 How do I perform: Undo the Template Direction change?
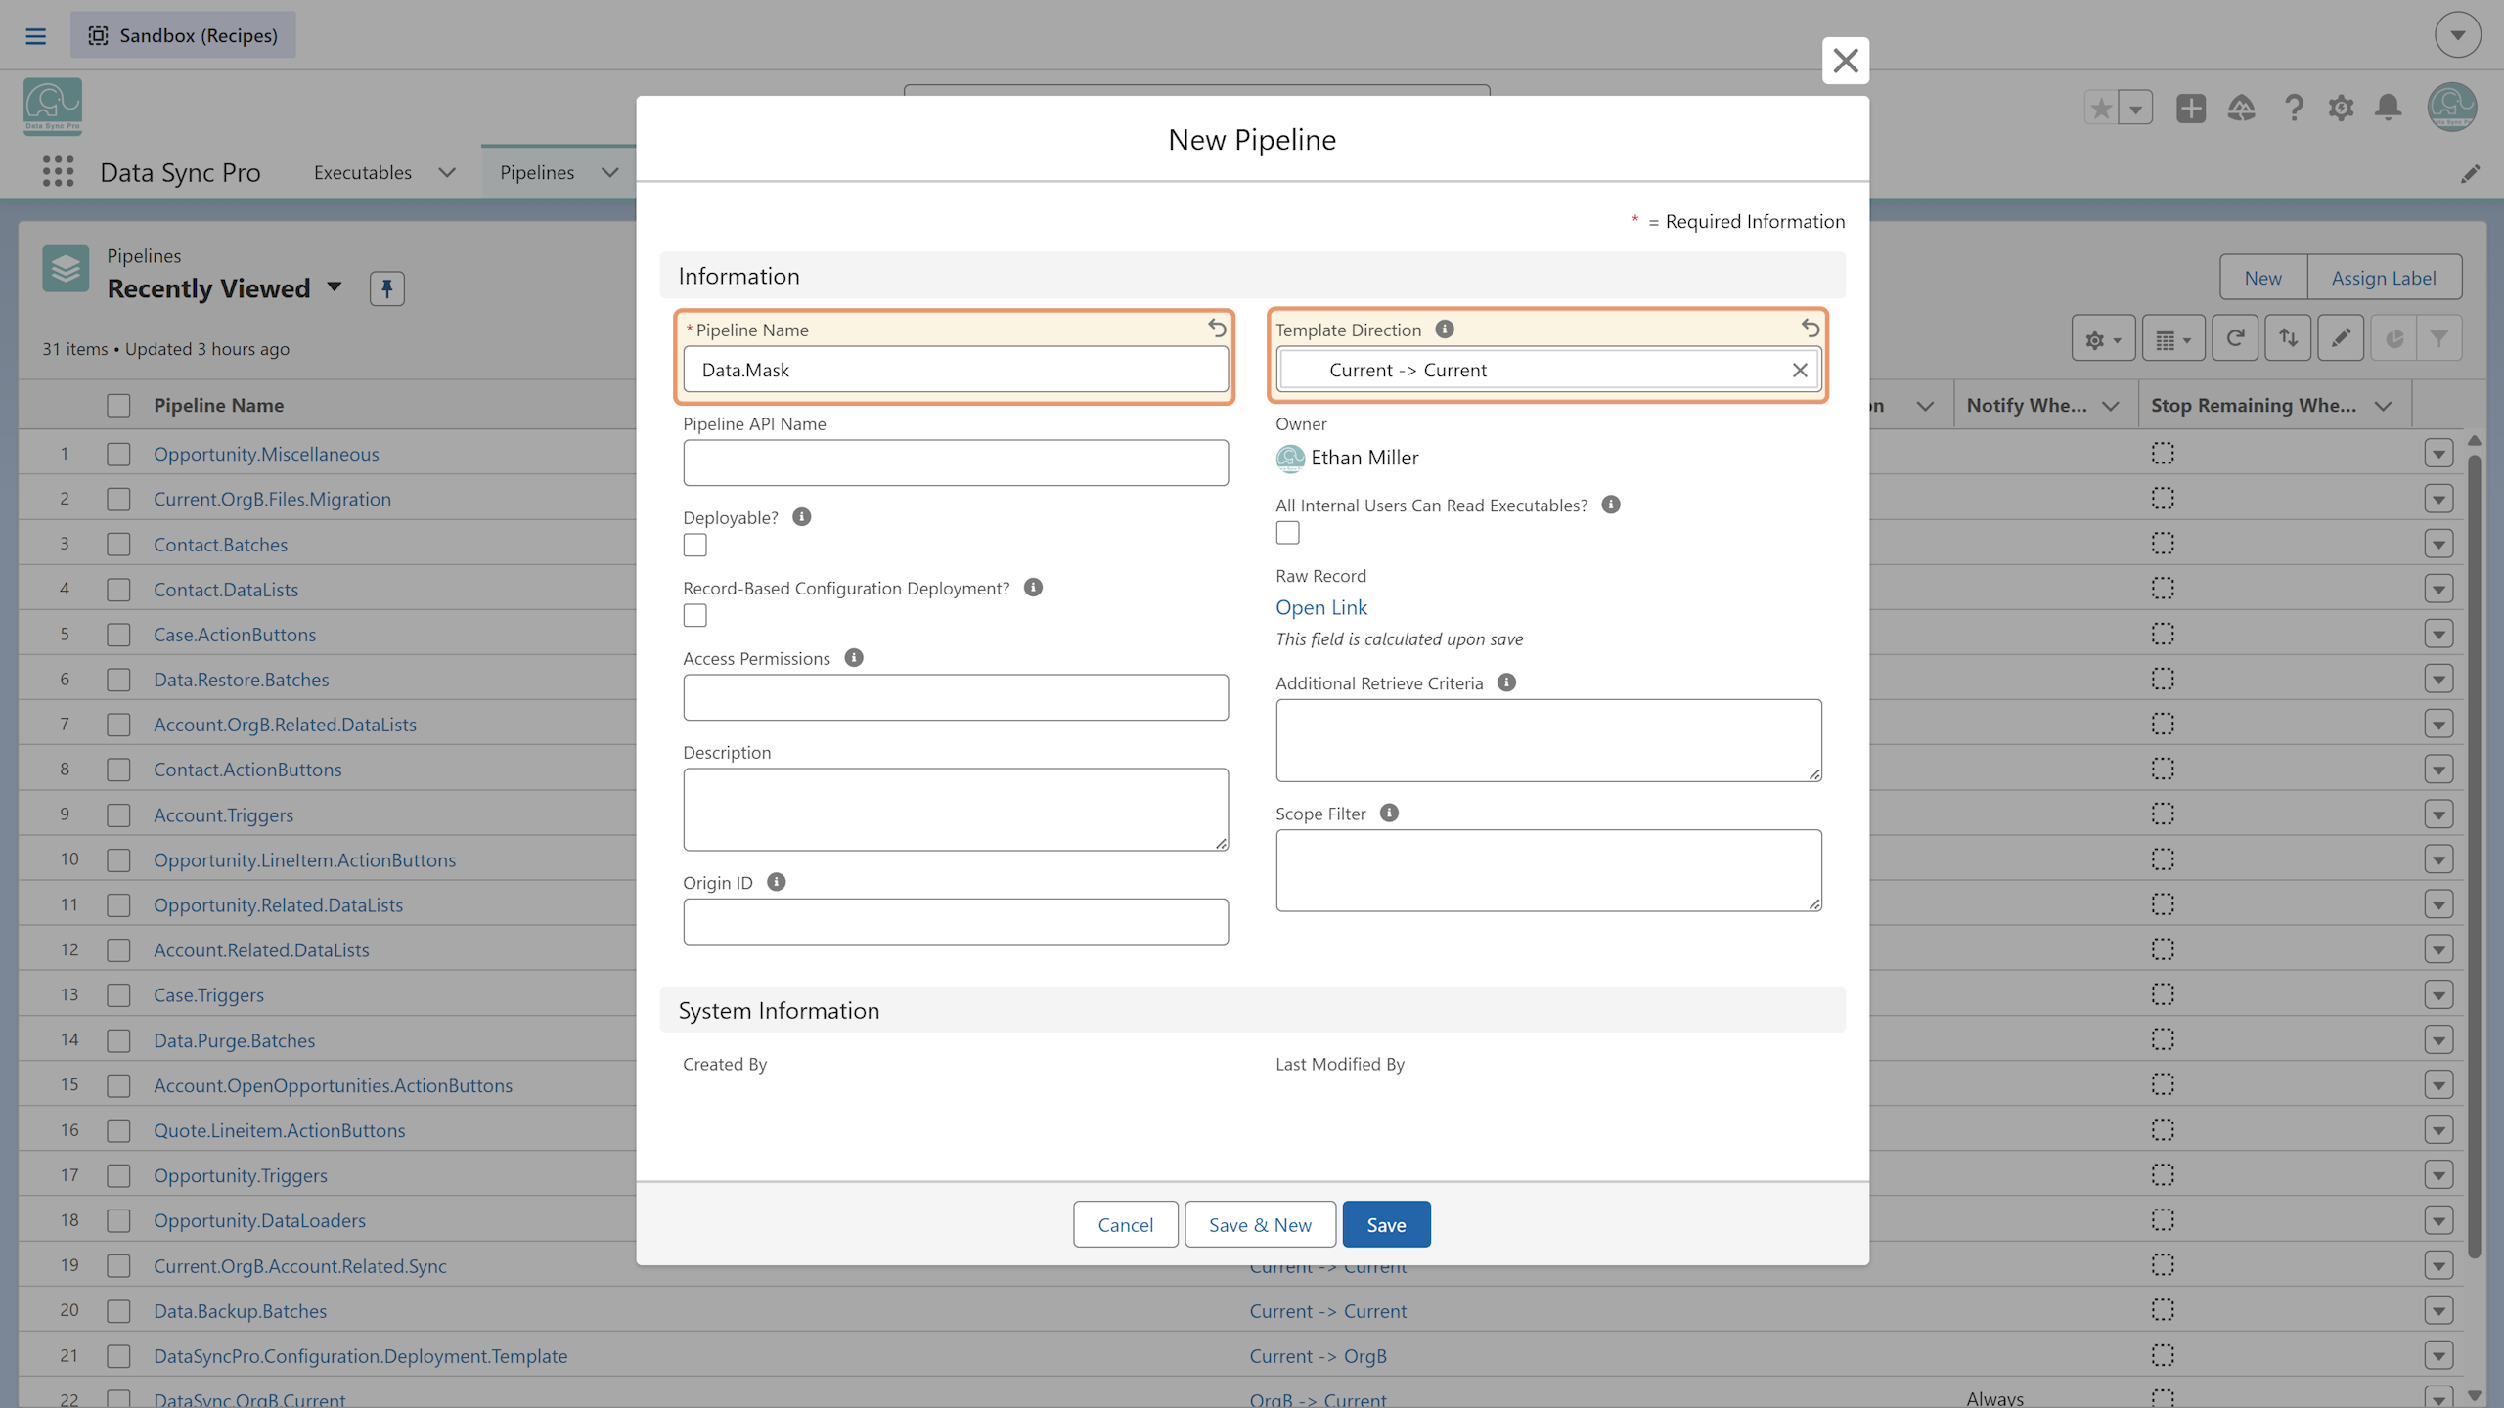tap(1811, 329)
